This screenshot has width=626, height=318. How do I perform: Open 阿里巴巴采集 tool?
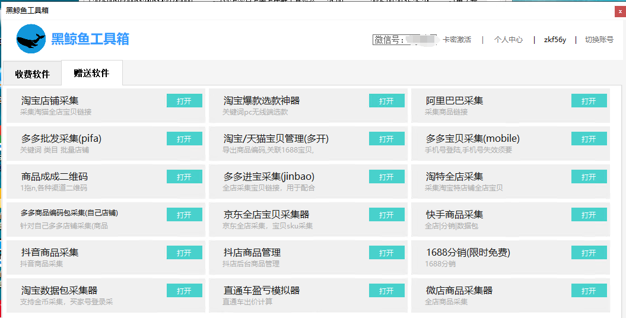tap(589, 101)
